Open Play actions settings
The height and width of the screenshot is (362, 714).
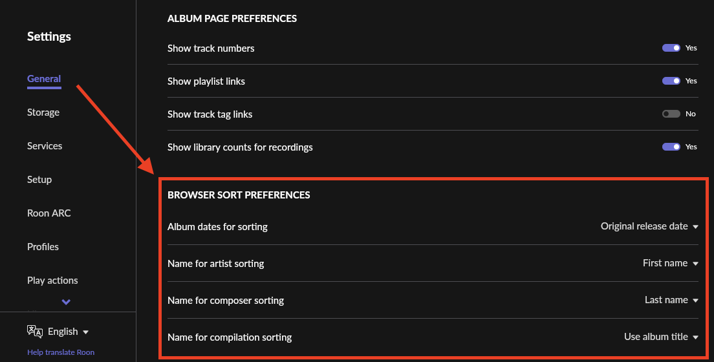pos(52,281)
